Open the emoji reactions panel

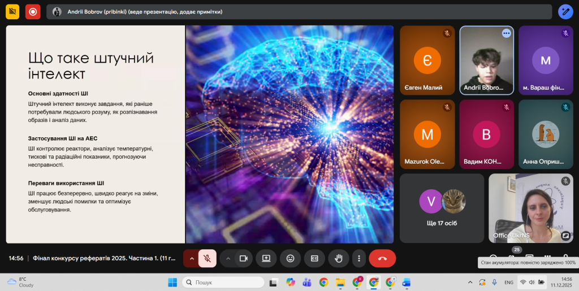pyautogui.click(x=290, y=258)
